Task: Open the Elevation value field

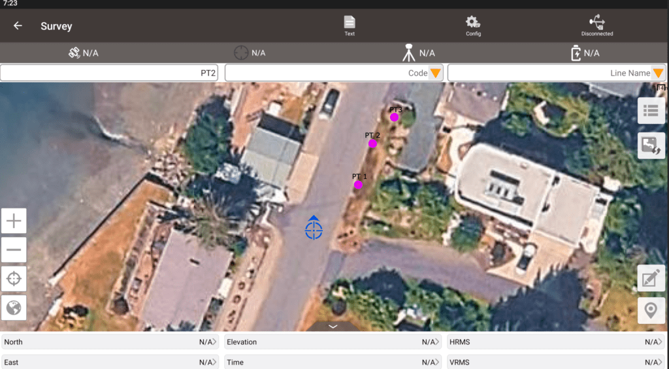Action: tap(333, 342)
